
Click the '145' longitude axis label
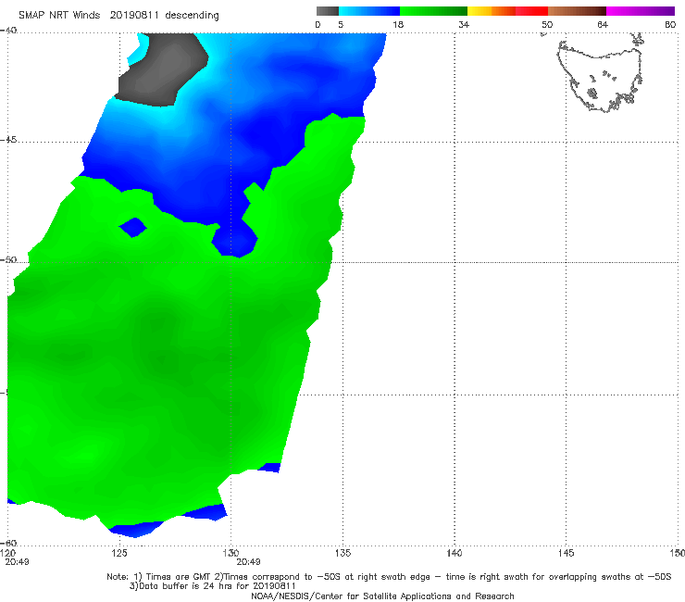(x=567, y=553)
